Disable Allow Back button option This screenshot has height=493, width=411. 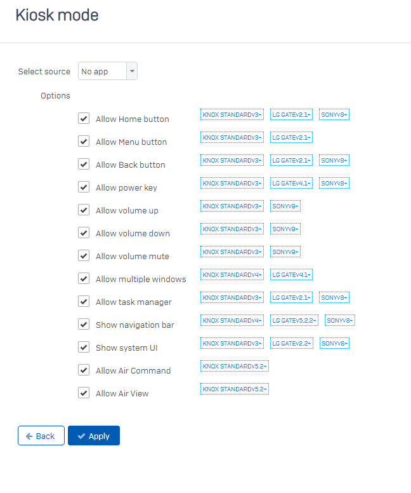(84, 164)
